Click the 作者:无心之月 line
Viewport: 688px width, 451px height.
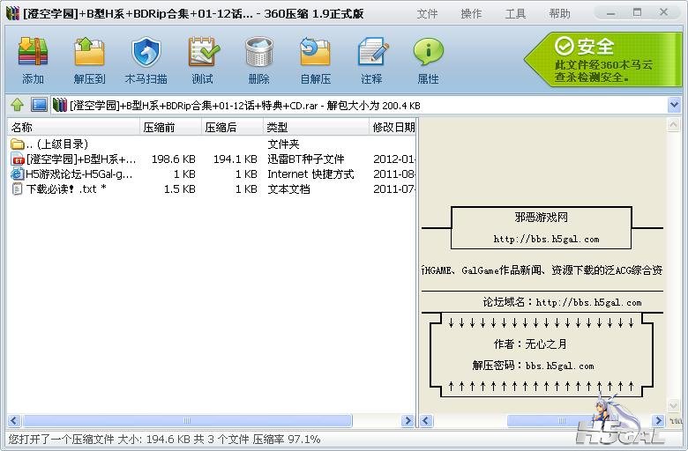[530, 344]
